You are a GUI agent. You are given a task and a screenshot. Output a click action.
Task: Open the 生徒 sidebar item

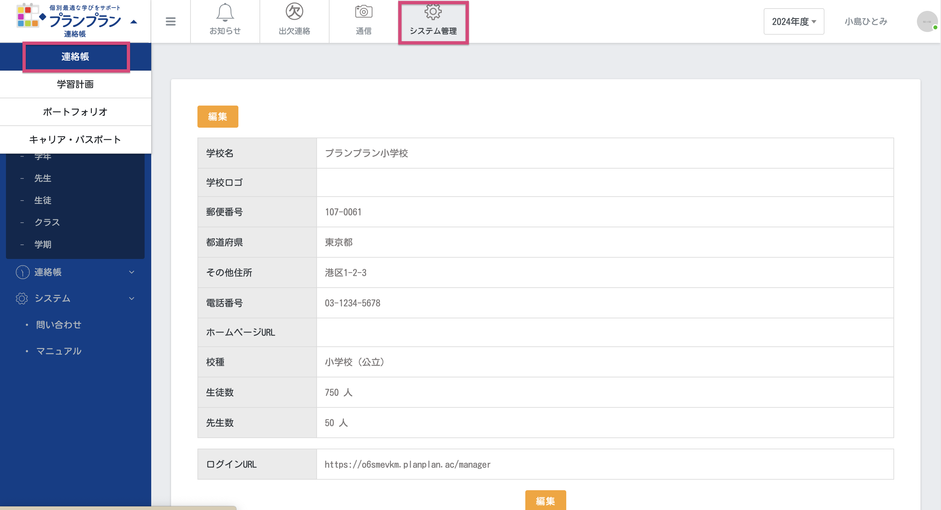43,200
